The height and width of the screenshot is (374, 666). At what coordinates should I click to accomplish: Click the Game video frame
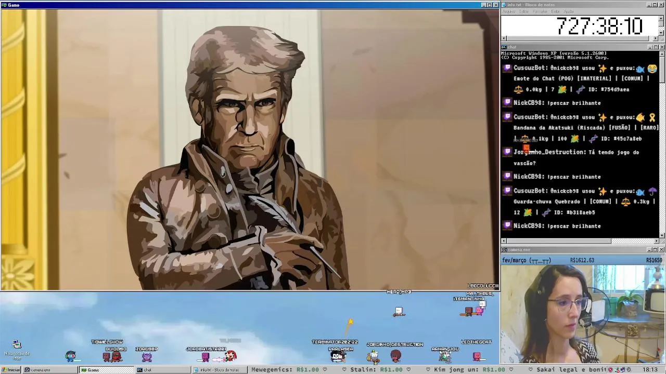point(250,150)
